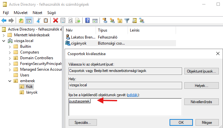Click the Back arrow in the toolbar
The width and height of the screenshot is (223, 128).
[4, 21]
